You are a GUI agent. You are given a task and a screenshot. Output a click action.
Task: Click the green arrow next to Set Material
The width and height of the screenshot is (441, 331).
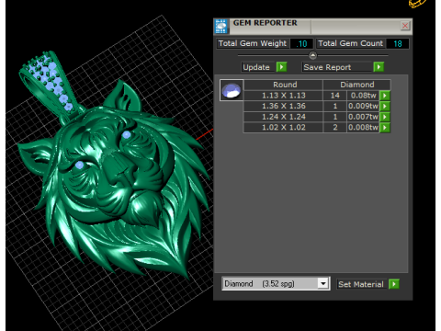[x=394, y=284]
